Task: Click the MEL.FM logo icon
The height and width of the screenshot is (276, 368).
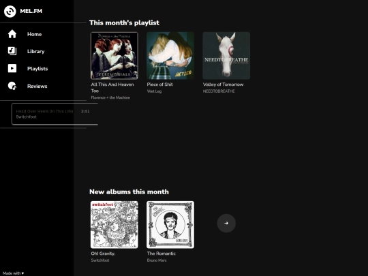Action: click(x=10, y=11)
